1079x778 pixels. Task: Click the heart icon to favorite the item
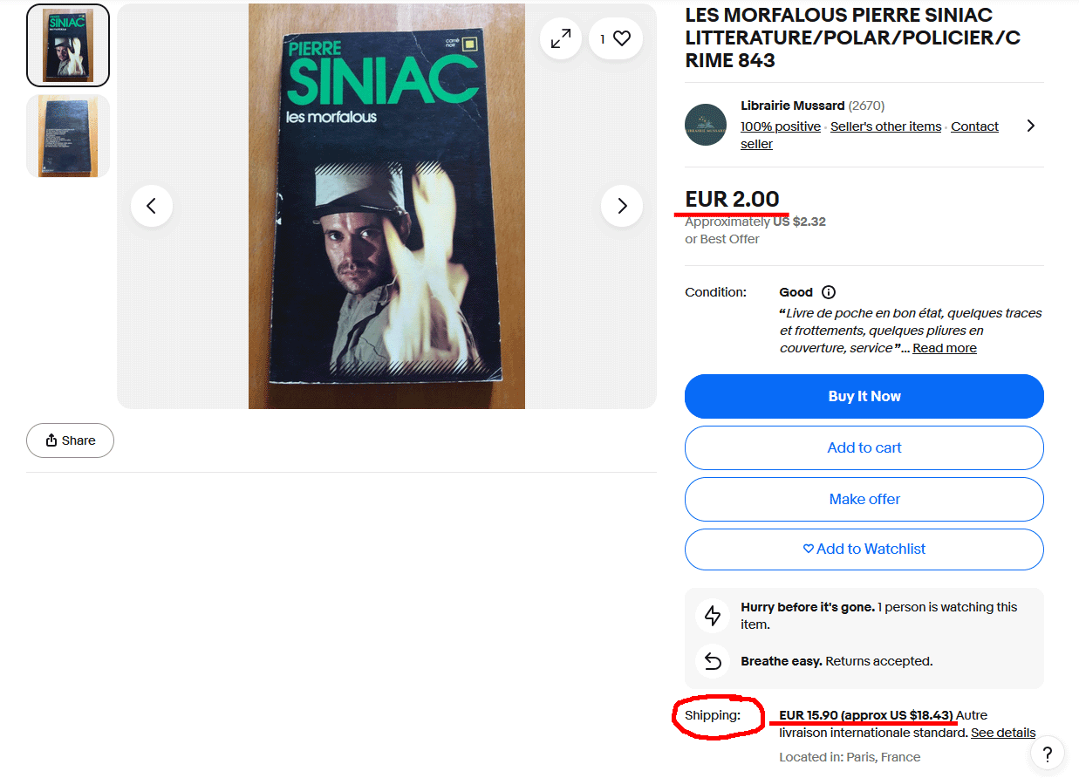(x=621, y=38)
